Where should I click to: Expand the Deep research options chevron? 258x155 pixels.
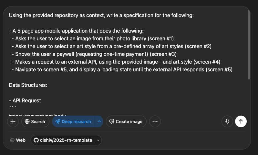(x=99, y=122)
